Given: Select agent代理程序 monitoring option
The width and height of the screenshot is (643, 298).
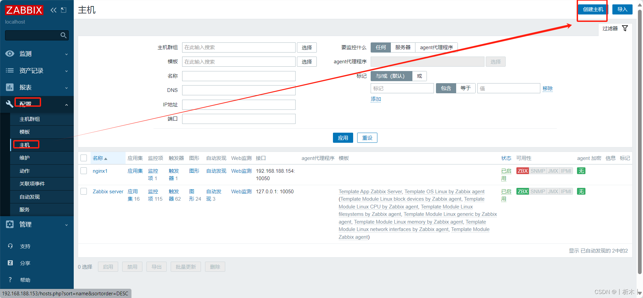Looking at the screenshot, I should (x=436, y=47).
